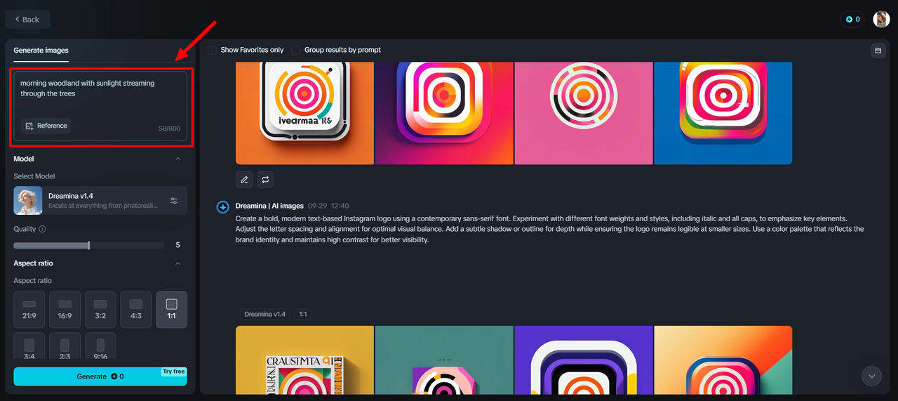
Task: Open the user profile avatar
Action: [881, 19]
